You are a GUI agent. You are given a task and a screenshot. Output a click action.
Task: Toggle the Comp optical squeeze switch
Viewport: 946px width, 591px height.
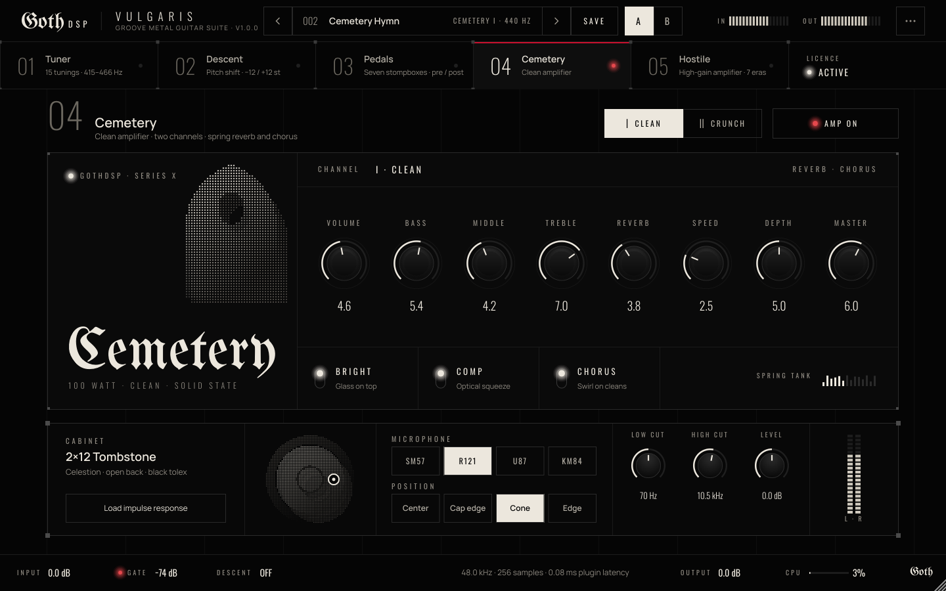[x=441, y=378]
